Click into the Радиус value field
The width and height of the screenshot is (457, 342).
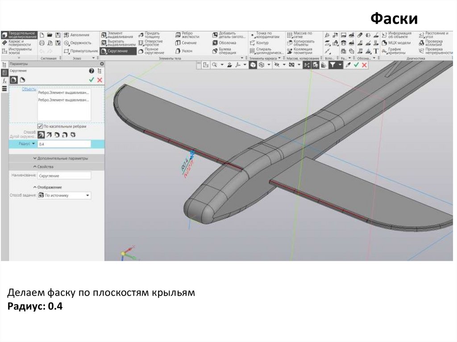(x=64, y=144)
